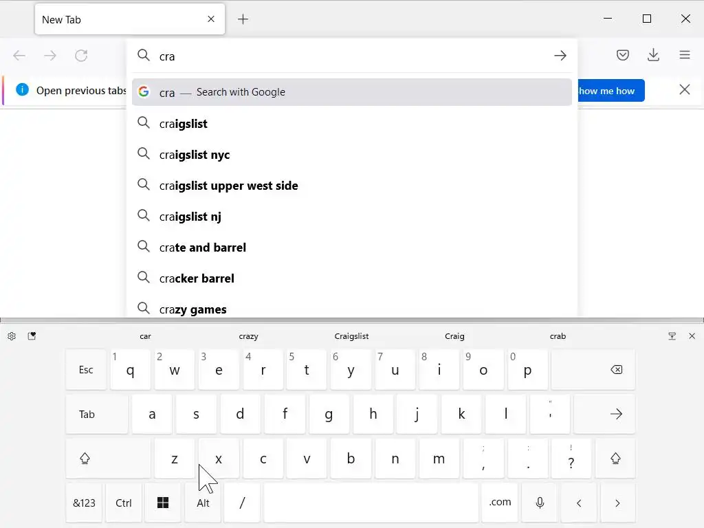Close the New Tab tab
The height and width of the screenshot is (528, 704).
(211, 19)
